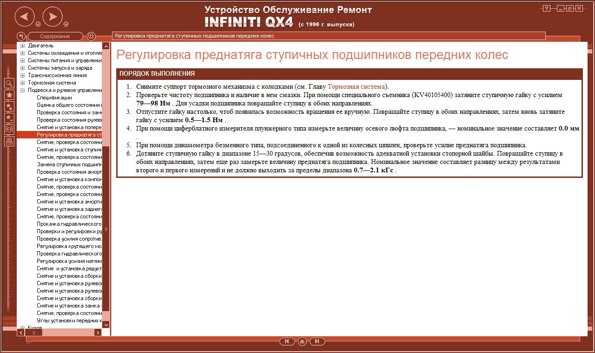The width and height of the screenshot is (595, 353).
Task: Click the tree vertical scrollbar thumb
Action: coord(106,229)
